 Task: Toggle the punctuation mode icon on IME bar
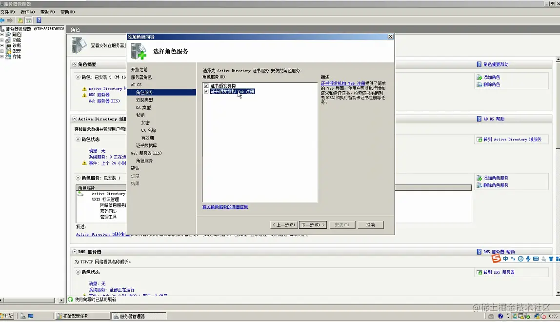513,259
